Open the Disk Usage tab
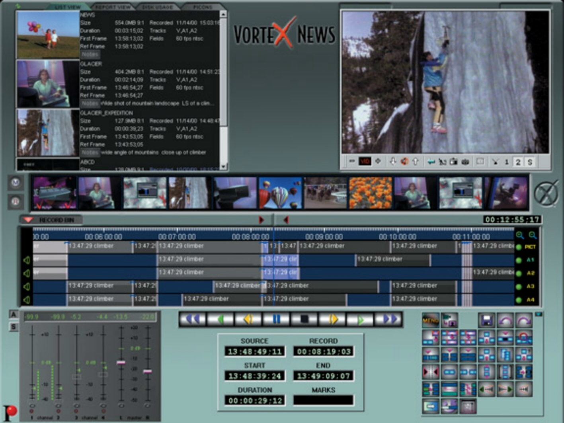 (x=158, y=7)
